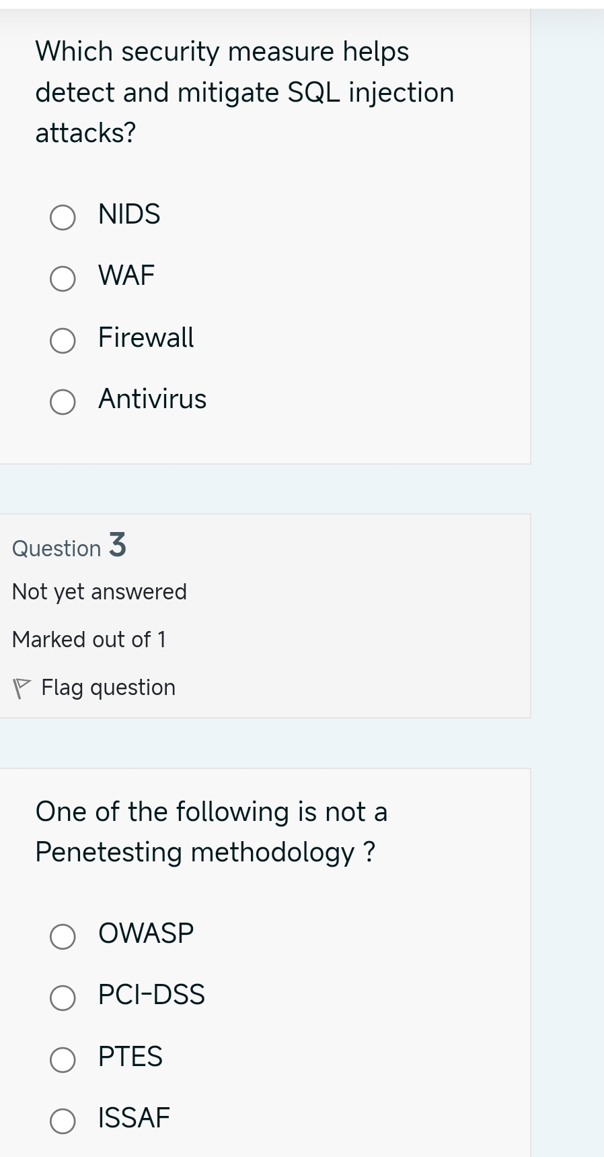Select the ISSAF answer option
The height and width of the screenshot is (1157, 604).
pos(63,1120)
